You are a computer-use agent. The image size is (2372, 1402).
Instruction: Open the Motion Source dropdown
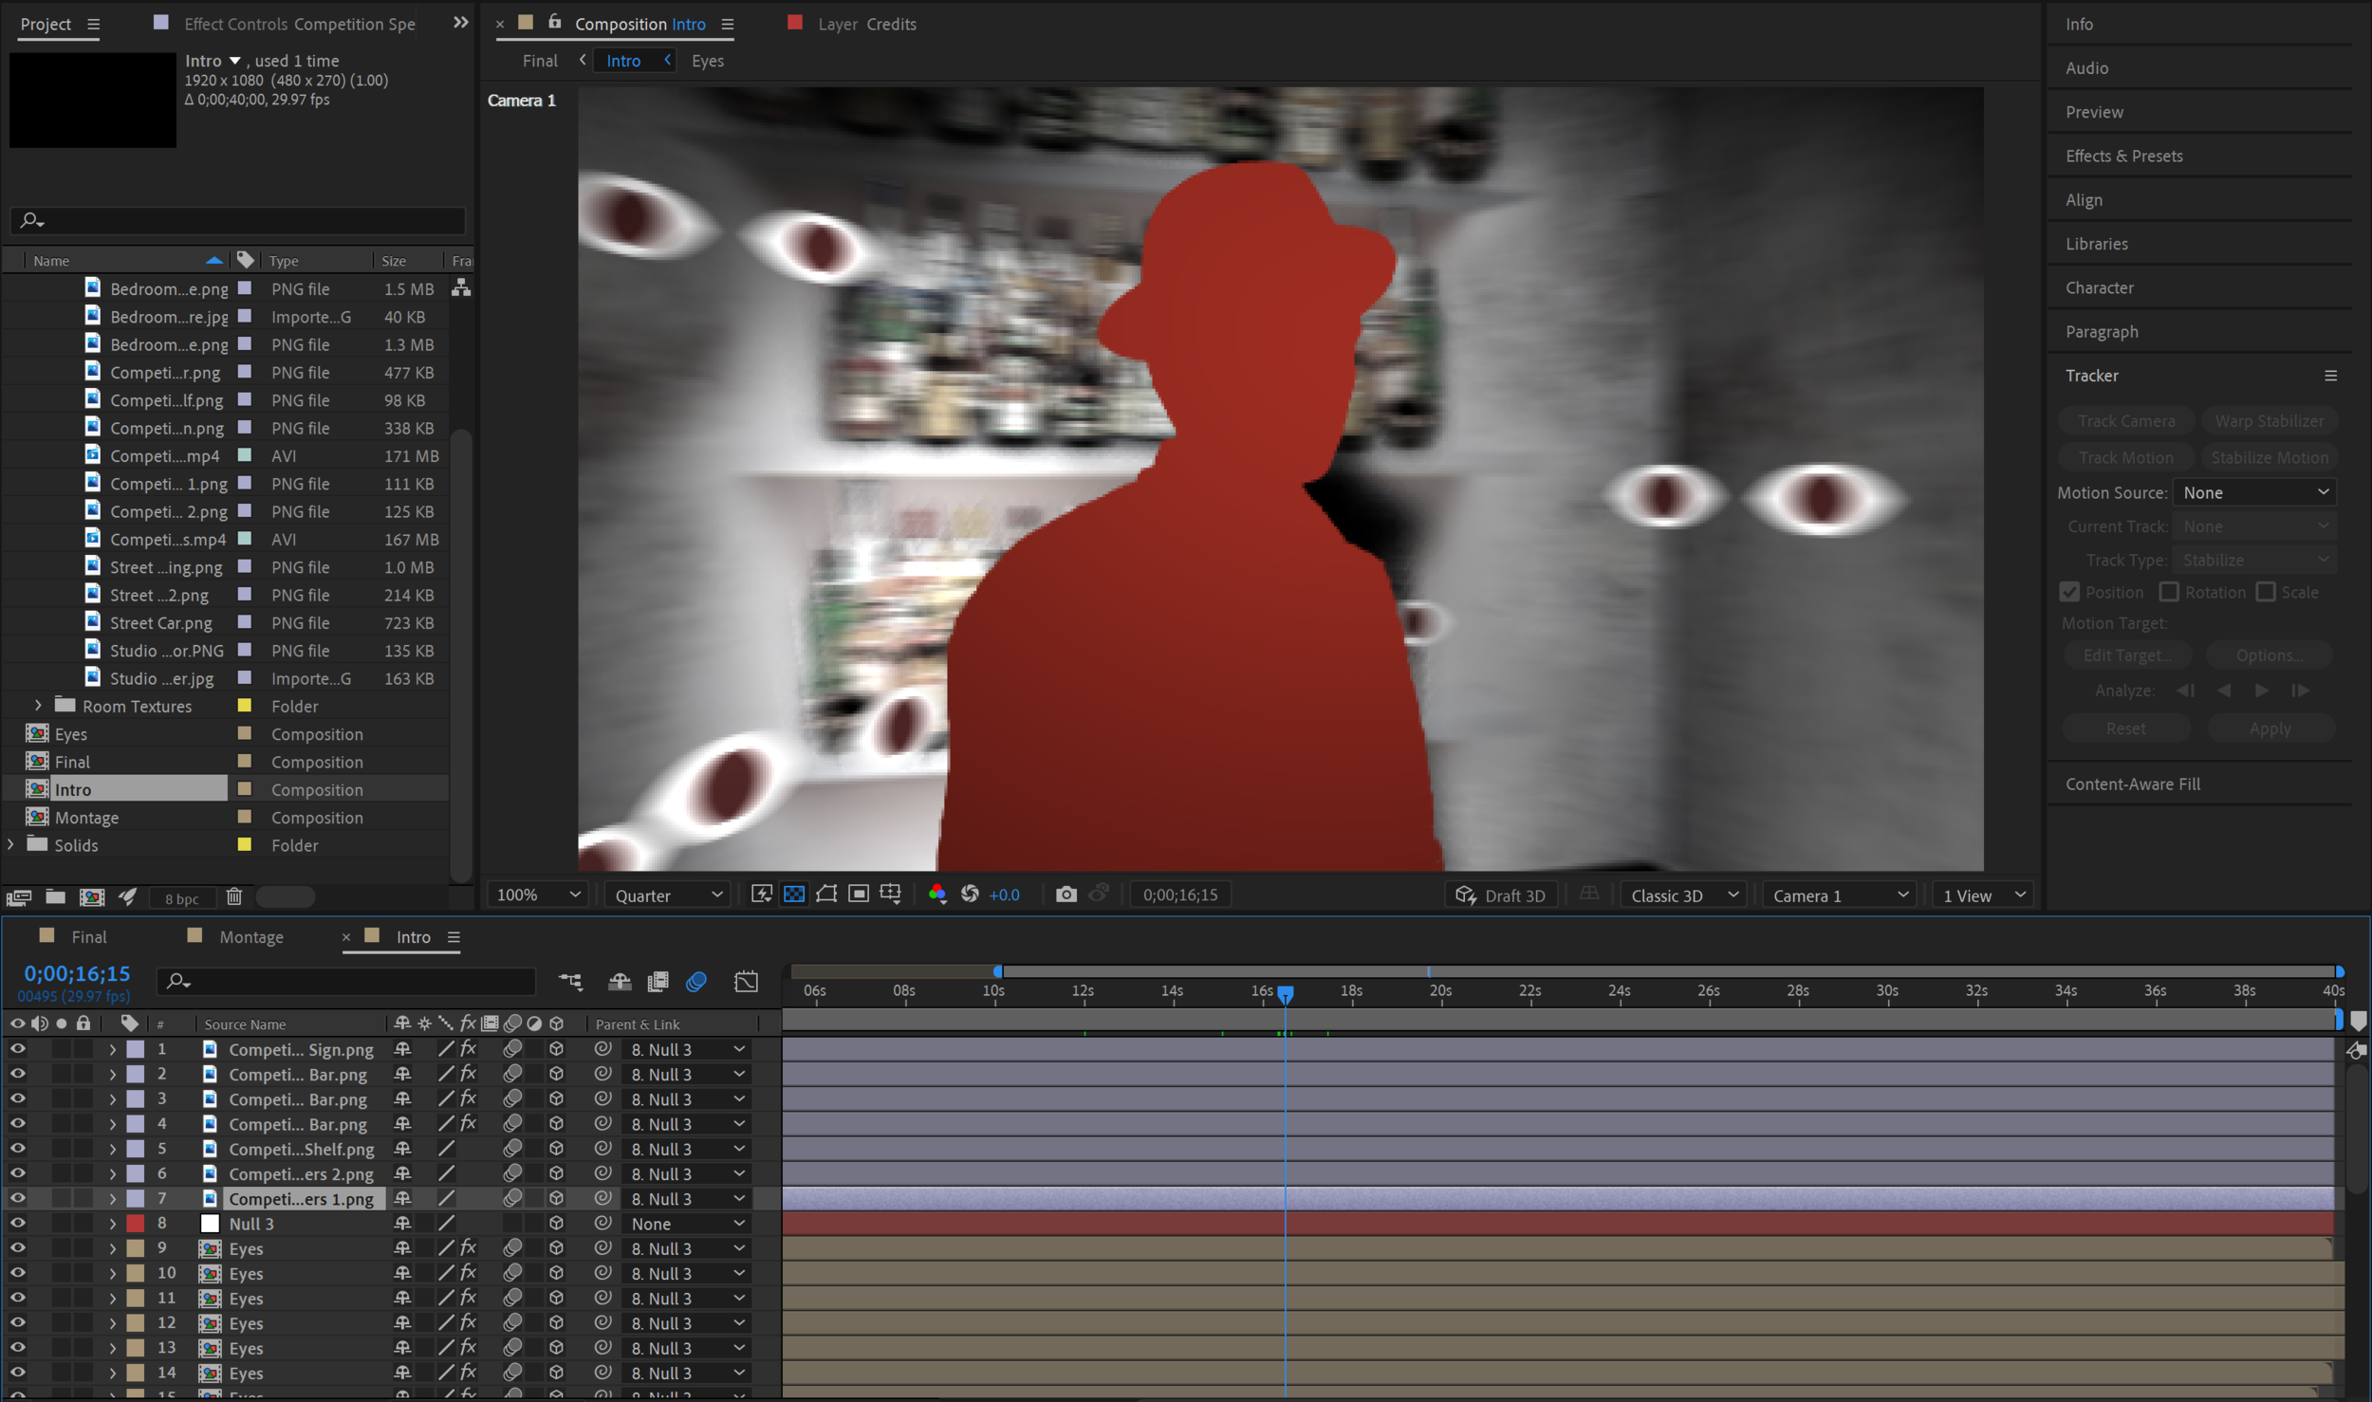[x=2254, y=492]
